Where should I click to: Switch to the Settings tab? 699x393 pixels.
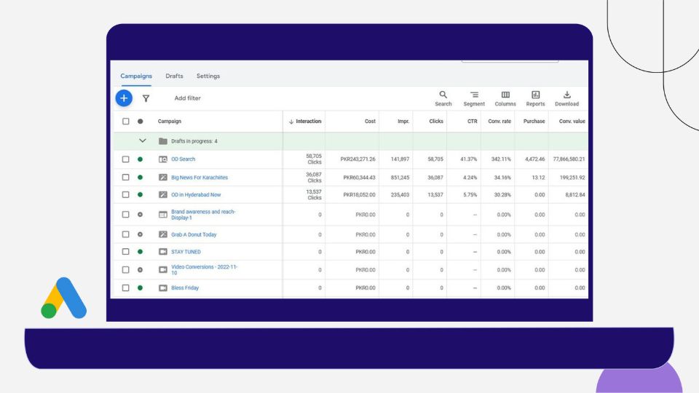(208, 76)
